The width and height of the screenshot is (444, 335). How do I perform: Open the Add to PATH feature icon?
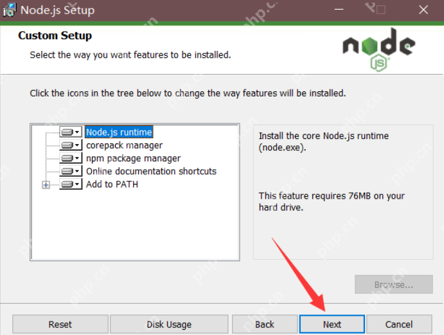(71, 185)
